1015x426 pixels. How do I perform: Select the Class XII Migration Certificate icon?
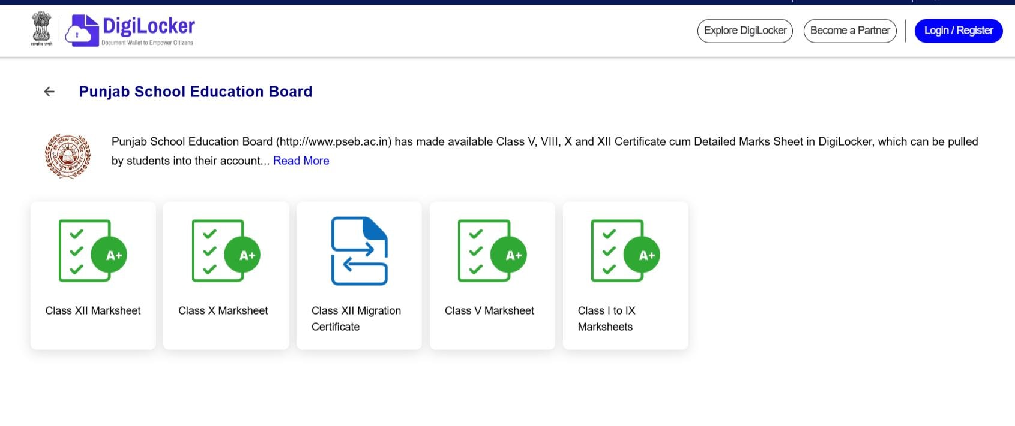(359, 251)
